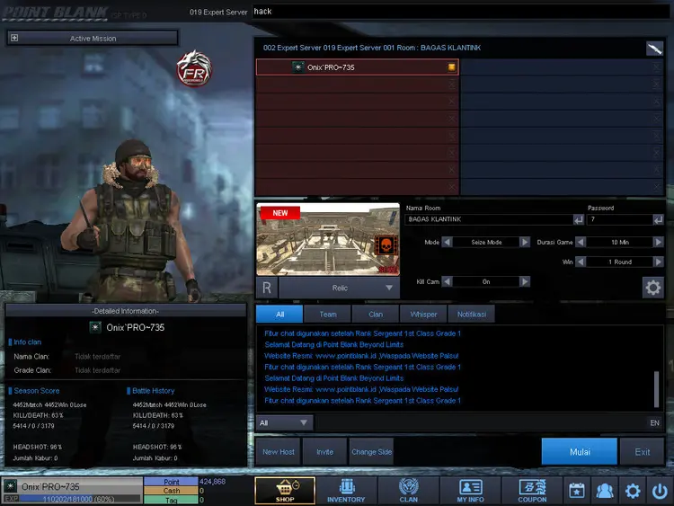The height and width of the screenshot is (506, 674).
Task: Click the Info clan heading
Action: click(28, 342)
